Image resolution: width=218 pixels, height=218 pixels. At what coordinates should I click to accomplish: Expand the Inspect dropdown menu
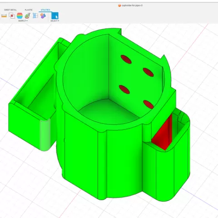click(23, 21)
